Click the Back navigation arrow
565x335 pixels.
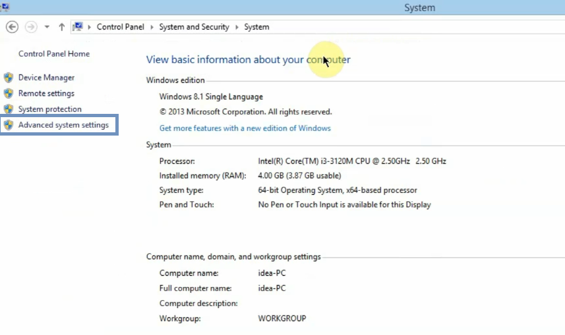point(12,27)
